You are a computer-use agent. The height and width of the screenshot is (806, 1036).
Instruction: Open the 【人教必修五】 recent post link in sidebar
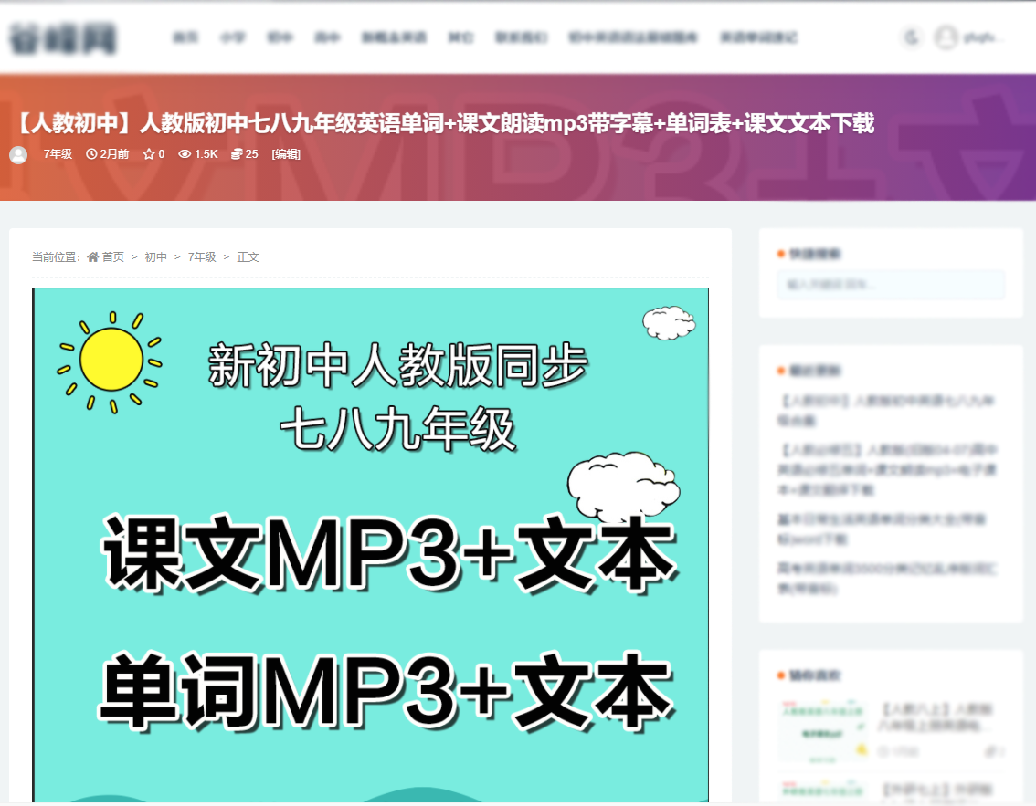click(x=888, y=469)
